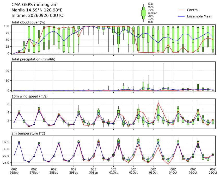Viewport: 220px width, 177px height.
Task: Click the 00Z 29Sep time axis label
Action: coord(74,171)
